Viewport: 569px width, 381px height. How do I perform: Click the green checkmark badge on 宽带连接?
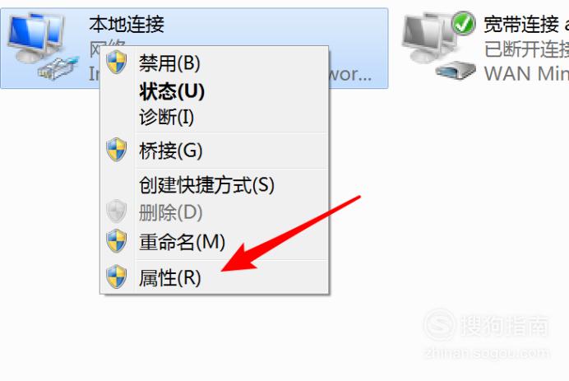pos(464,23)
